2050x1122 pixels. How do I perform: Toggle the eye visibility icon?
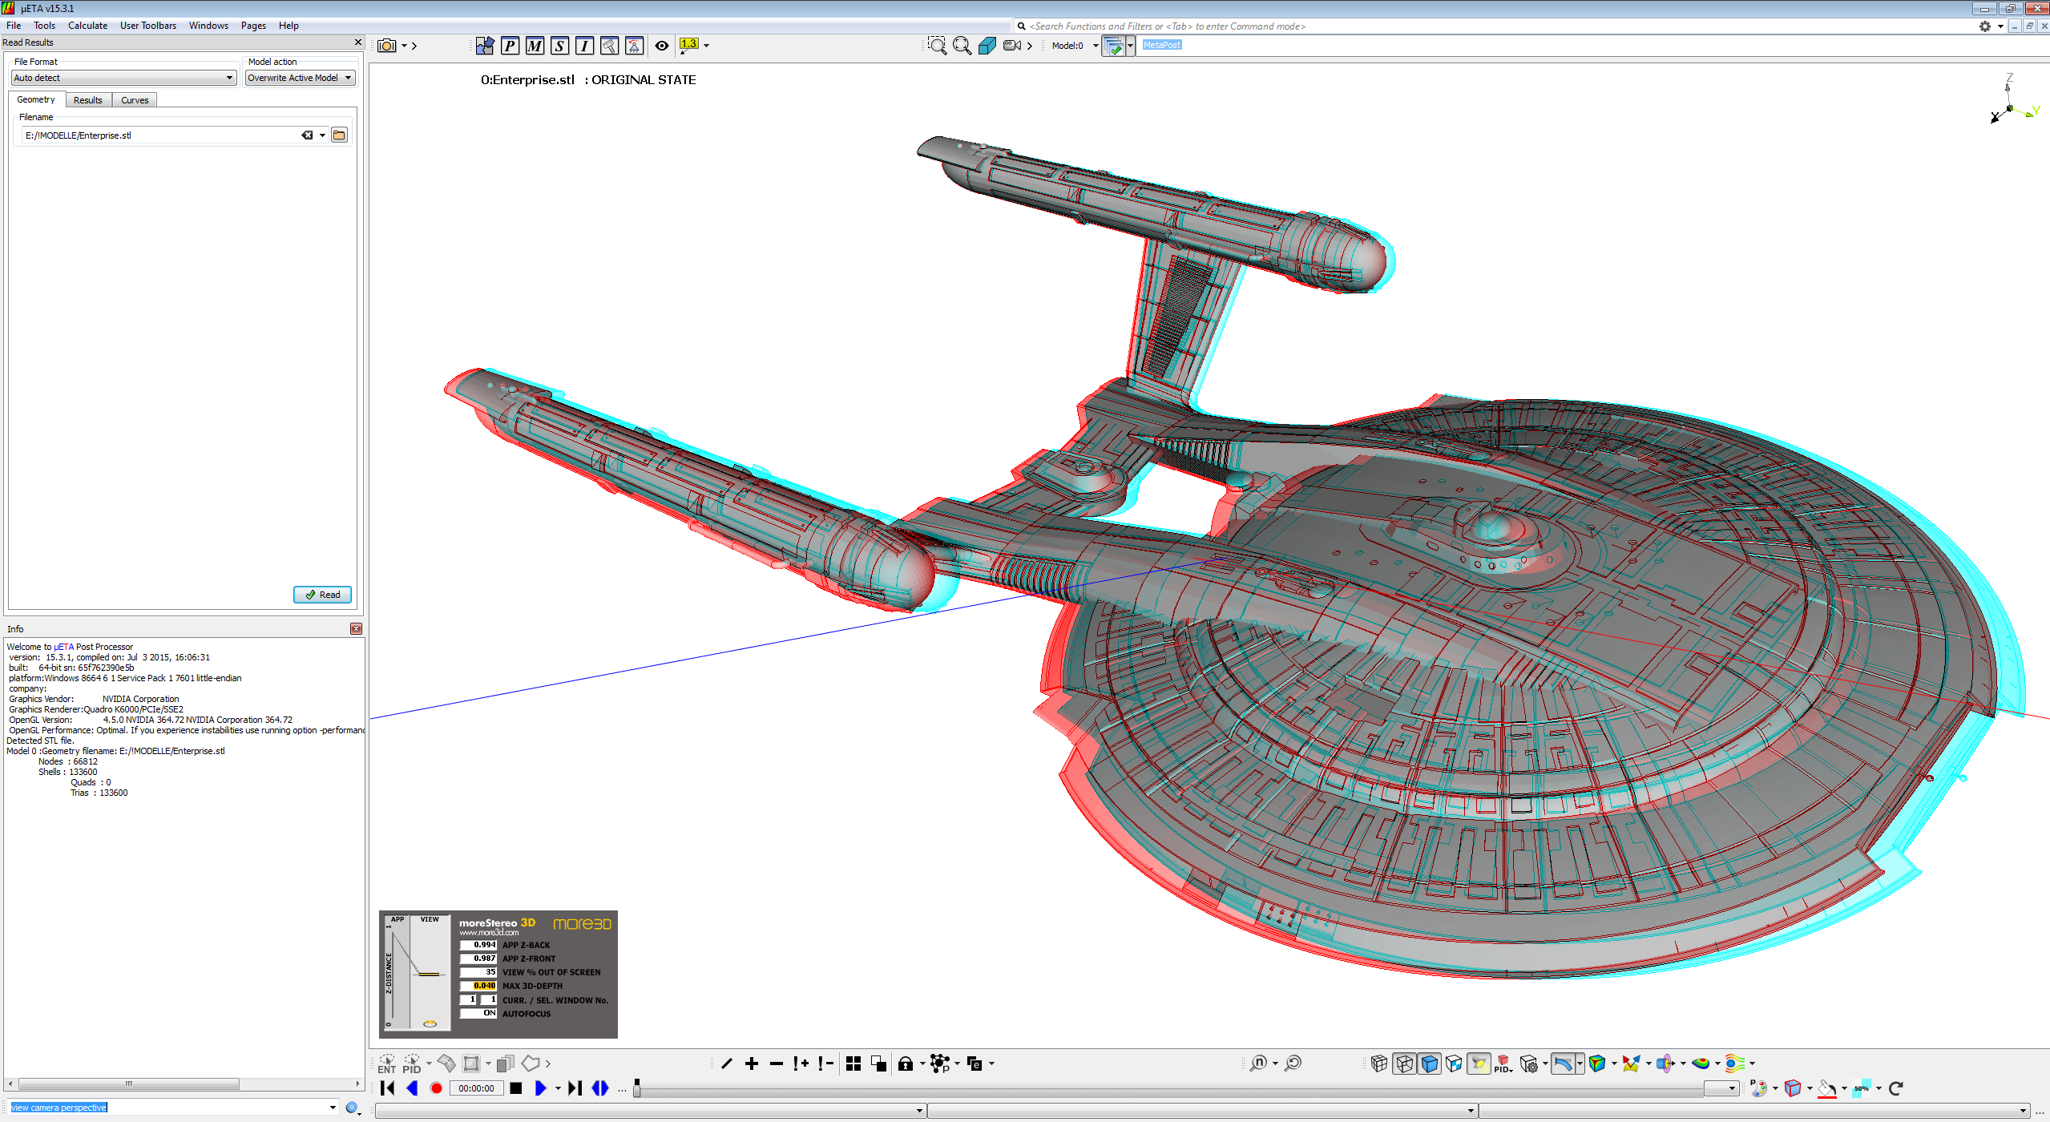tap(661, 46)
